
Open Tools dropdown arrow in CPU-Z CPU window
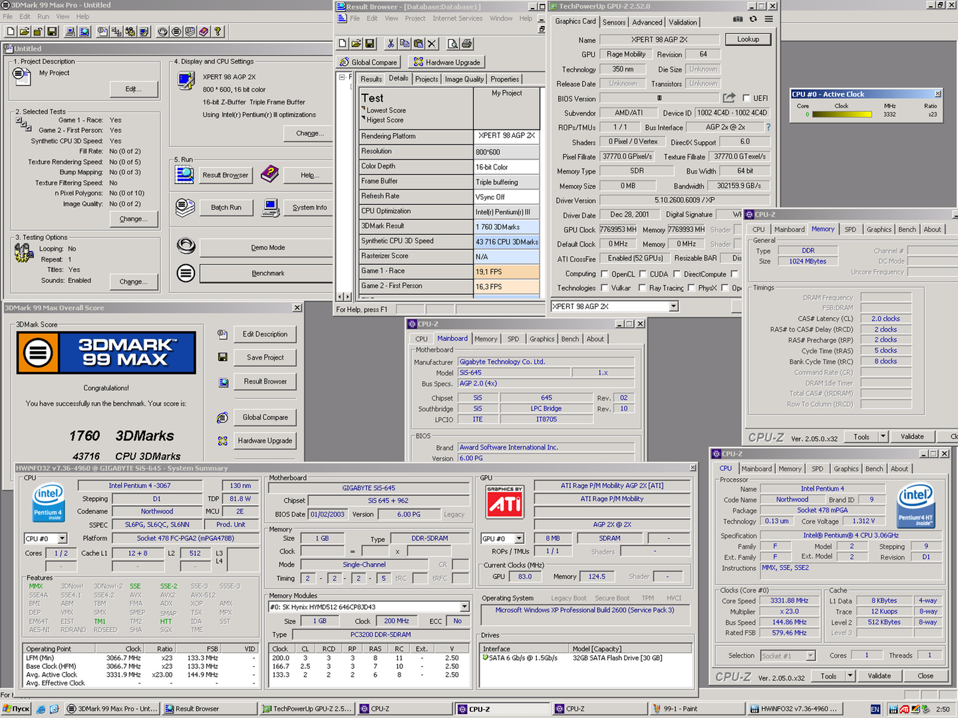(x=850, y=676)
